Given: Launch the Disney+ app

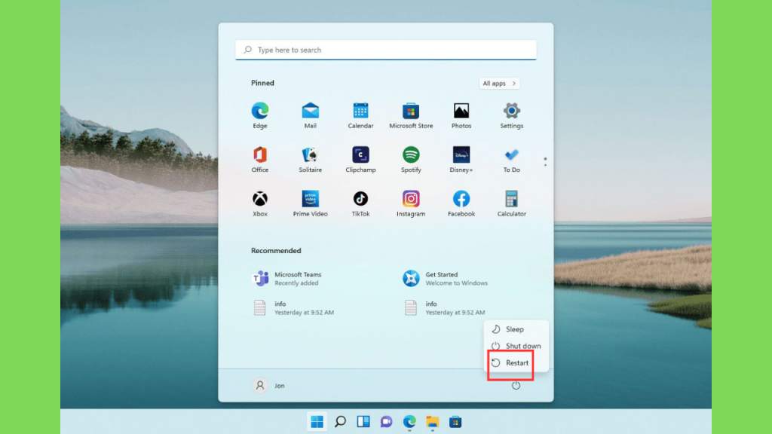Looking at the screenshot, I should [461, 160].
